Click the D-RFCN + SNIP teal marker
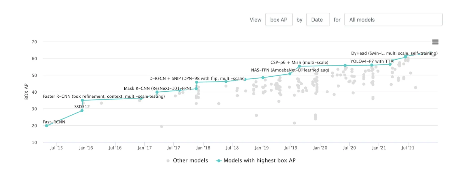This screenshot has width=456, height=170. [197, 82]
